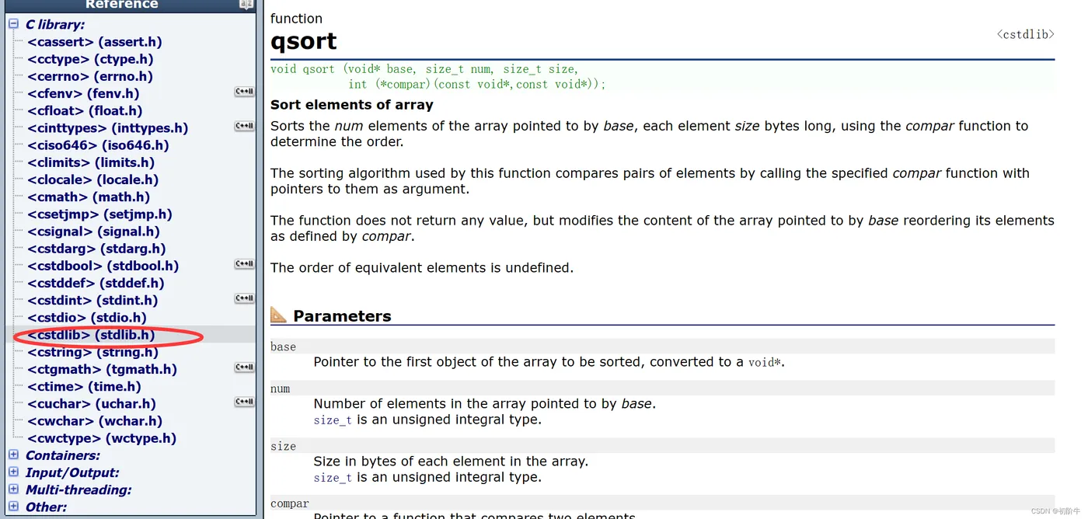Viewport: 1088px width, 519px height.
Task: Click the size_t link under size parameter
Action: [332, 478]
